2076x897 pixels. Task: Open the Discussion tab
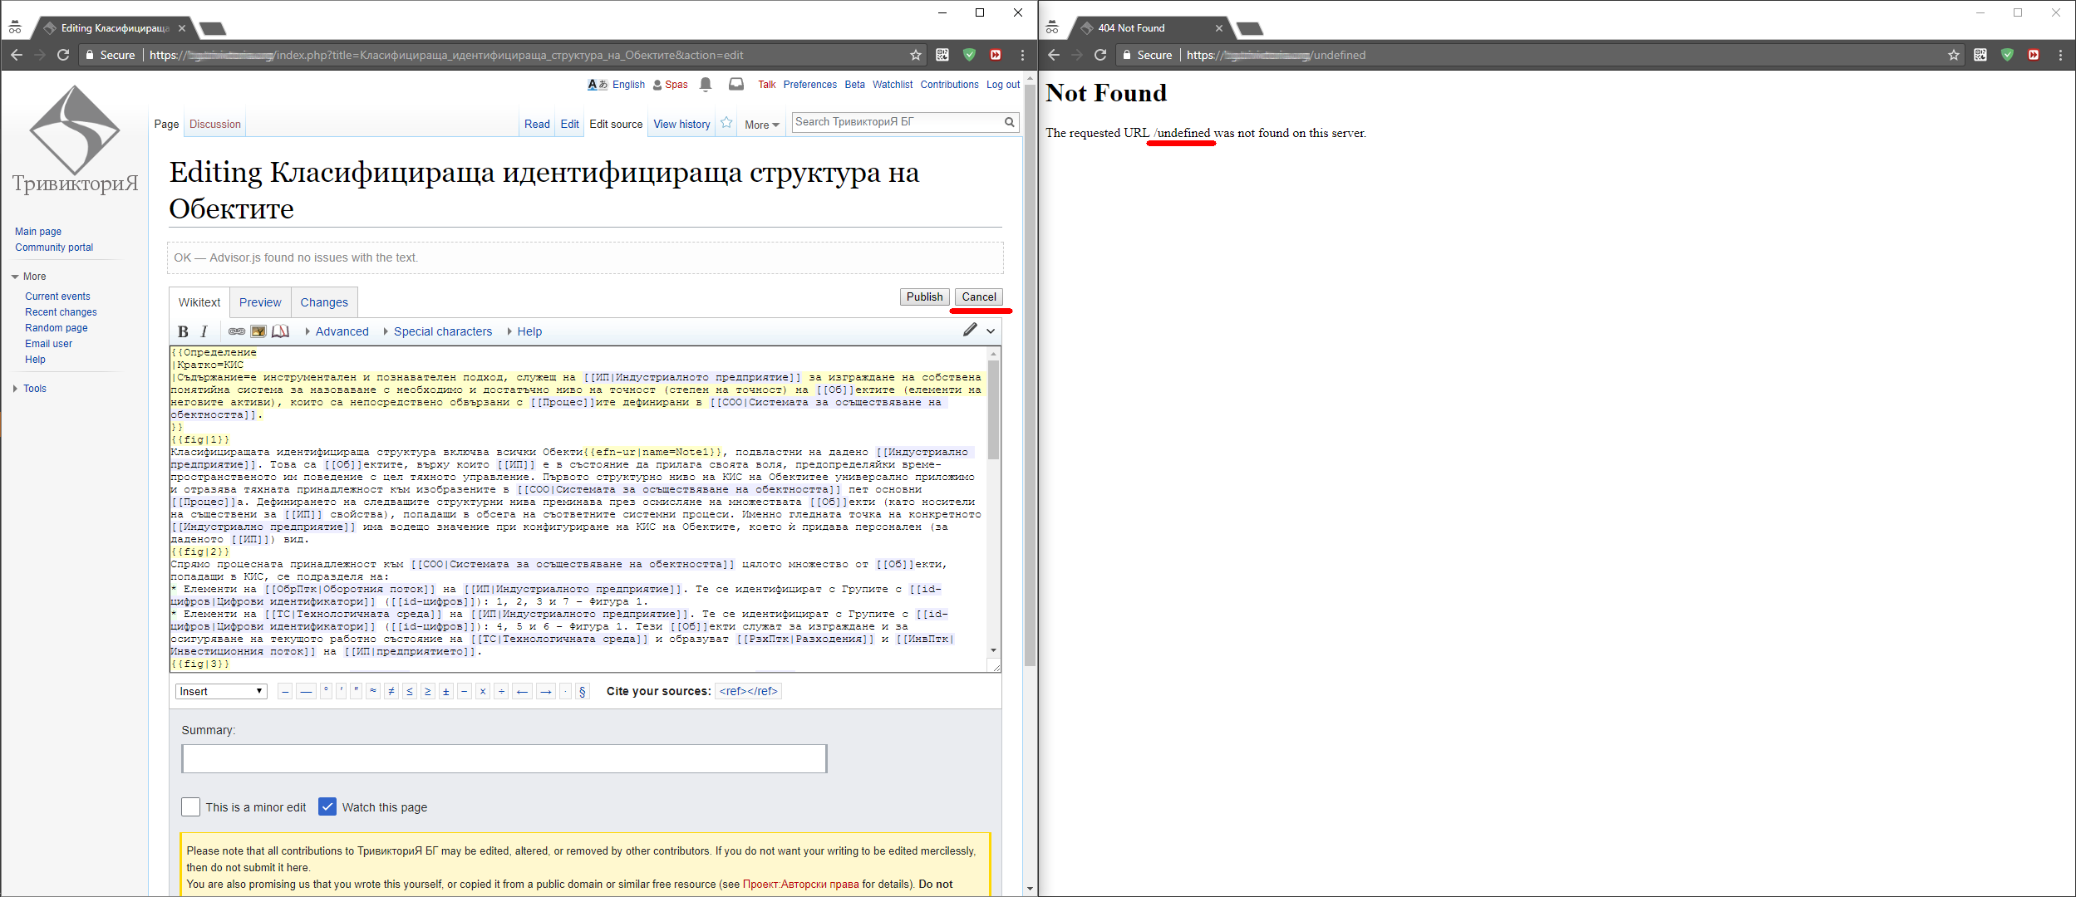point(215,124)
